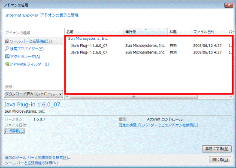Close the アドオンの管理 window with X
Image resolution: width=236 pixels, height=168 pixels.
click(x=229, y=5)
